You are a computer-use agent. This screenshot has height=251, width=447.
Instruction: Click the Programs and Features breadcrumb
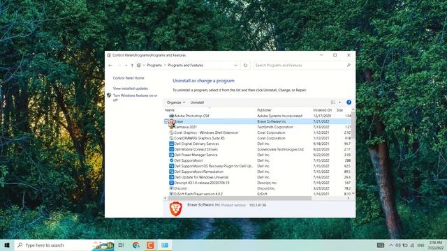186,65
